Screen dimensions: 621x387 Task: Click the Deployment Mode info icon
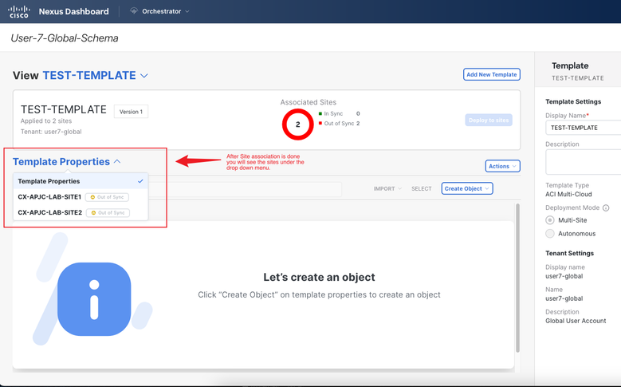(x=606, y=207)
